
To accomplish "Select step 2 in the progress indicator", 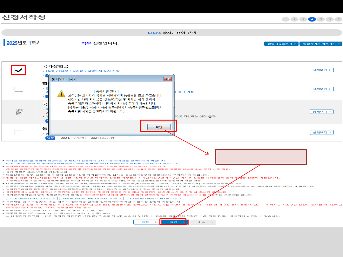I will click(294, 19).
